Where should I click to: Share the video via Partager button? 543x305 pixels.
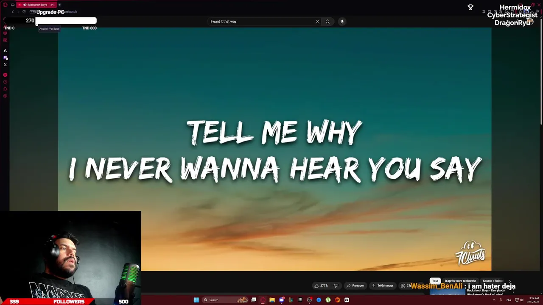click(x=355, y=286)
